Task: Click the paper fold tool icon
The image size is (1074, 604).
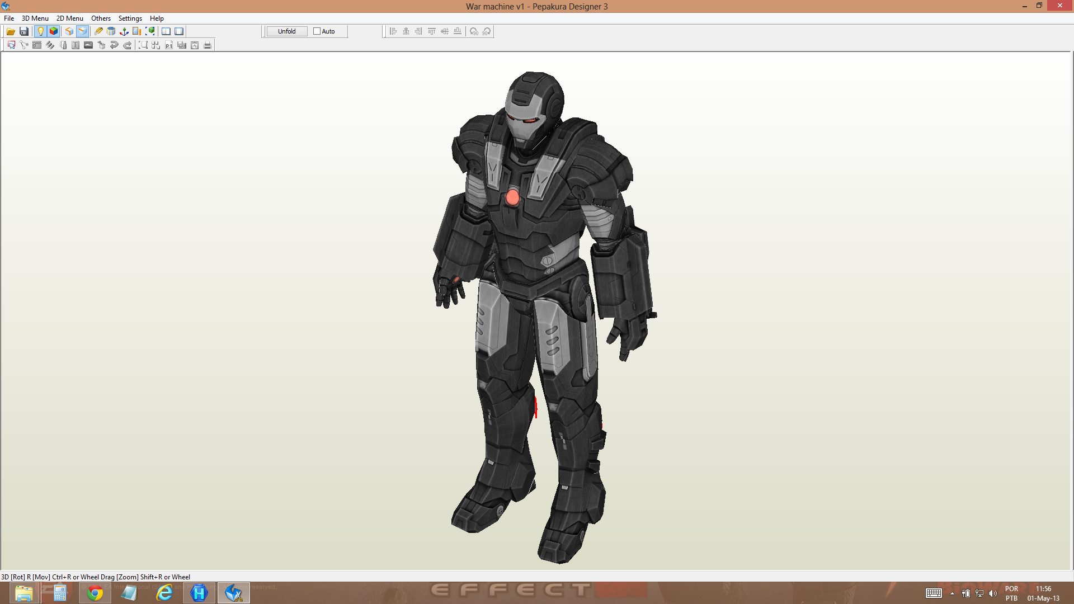Action: pyautogui.click(x=63, y=45)
